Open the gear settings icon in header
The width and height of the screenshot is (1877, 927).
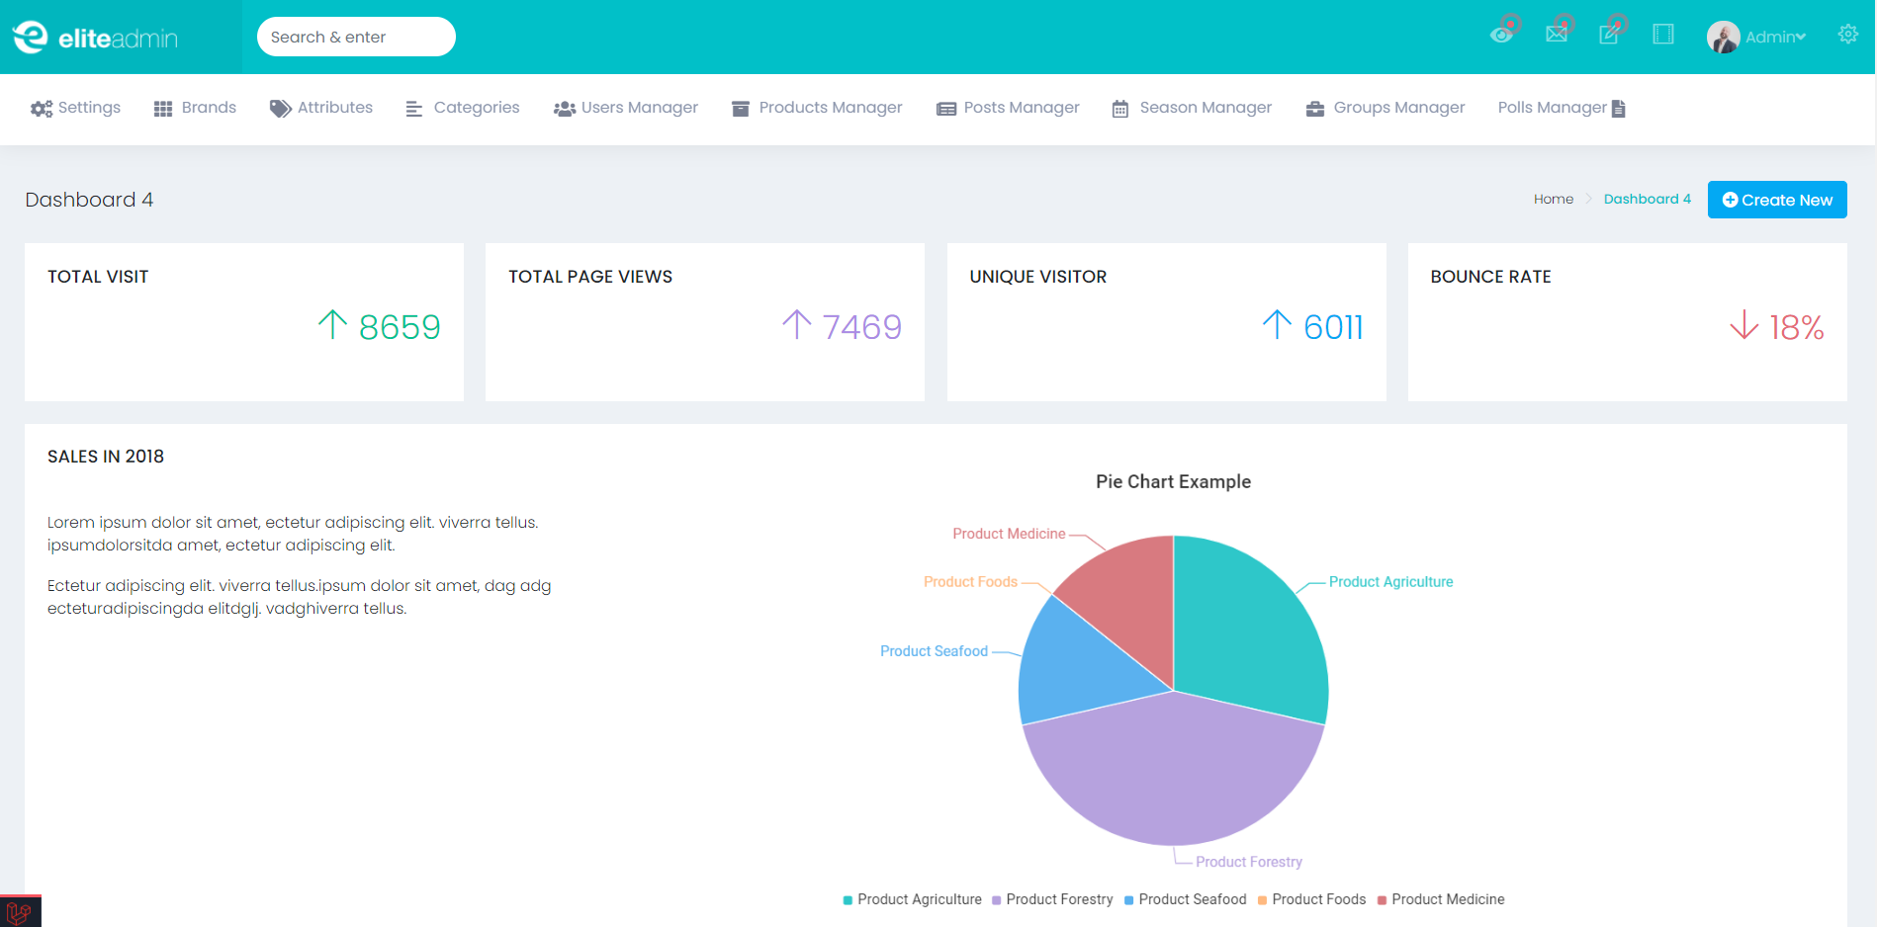[1847, 35]
